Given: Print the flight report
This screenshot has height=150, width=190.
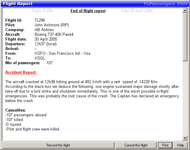Looking at the screenshot, I should 165,145.
